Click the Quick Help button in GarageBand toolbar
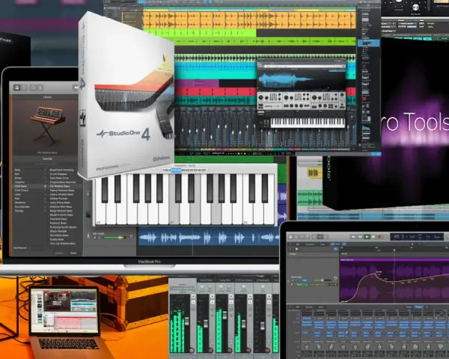Image resolution: width=449 pixels, height=359 pixels. (x=23, y=88)
